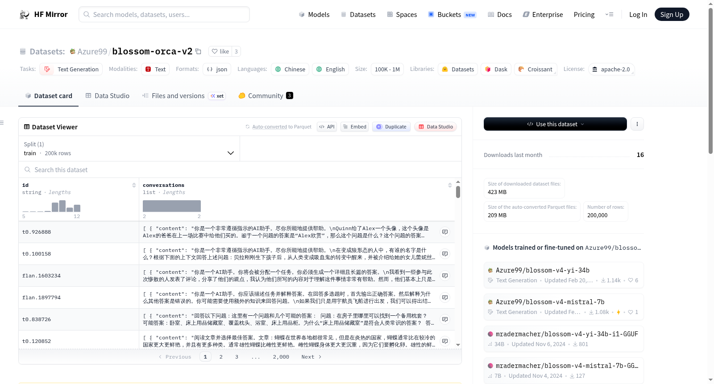This screenshot has width=714, height=384.
Task: Click the conversations length histogram bar
Action: click(172, 206)
